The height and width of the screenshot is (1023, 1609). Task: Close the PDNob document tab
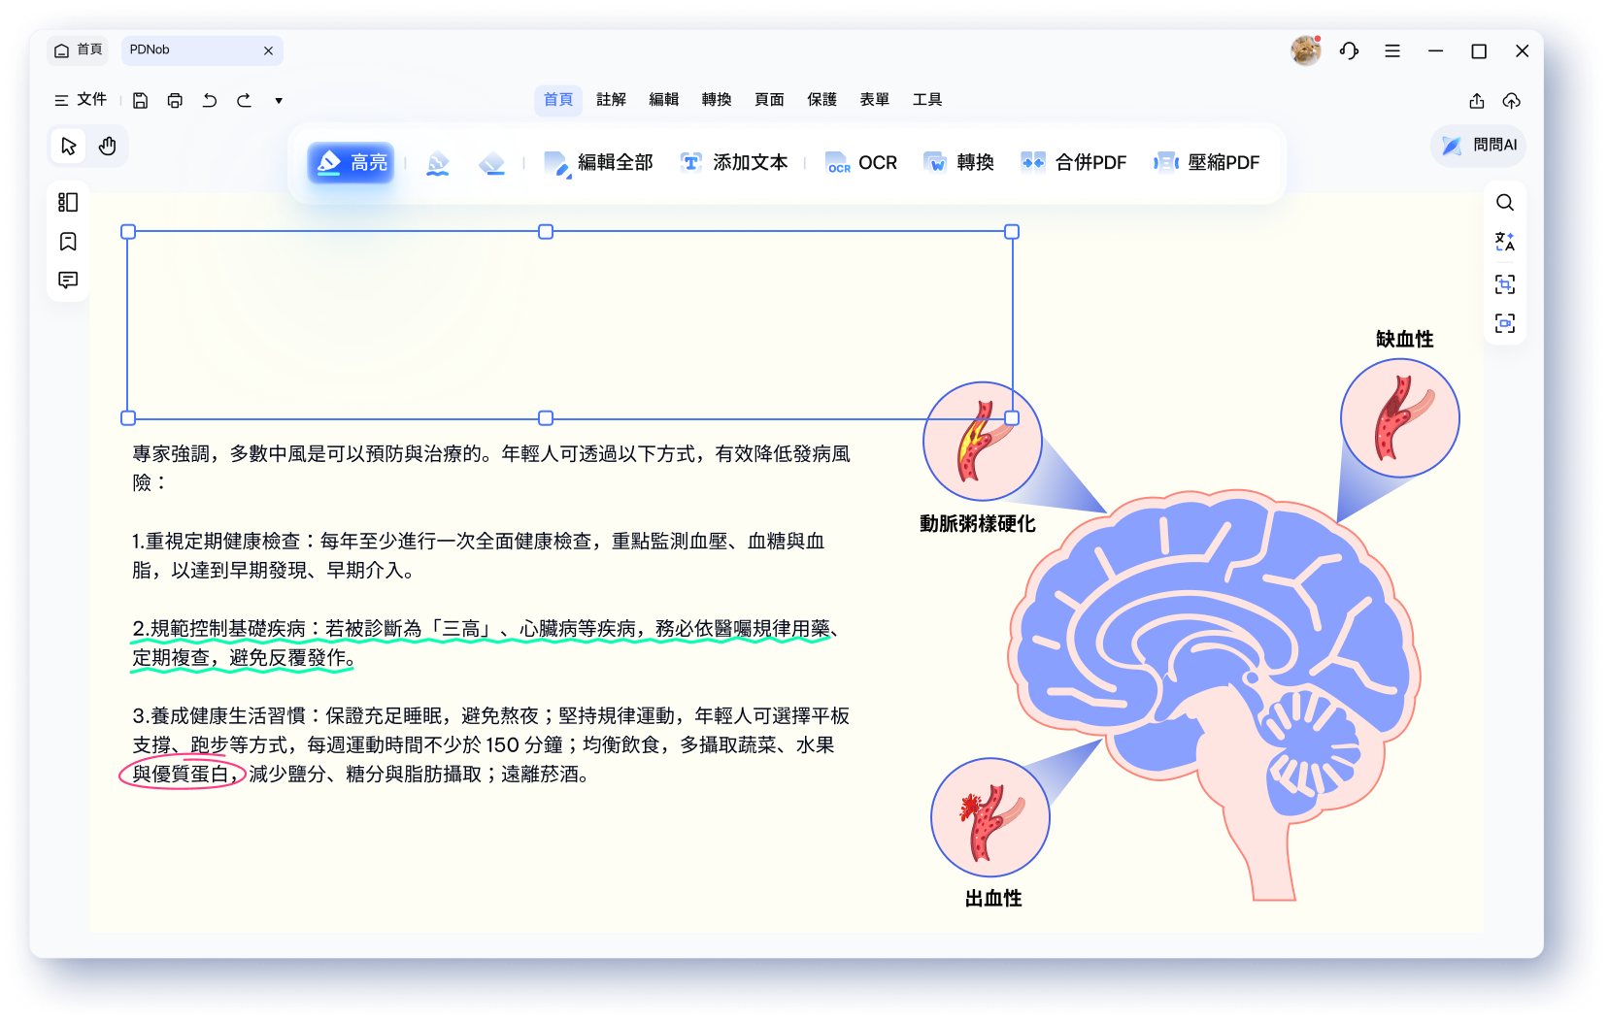click(x=269, y=50)
